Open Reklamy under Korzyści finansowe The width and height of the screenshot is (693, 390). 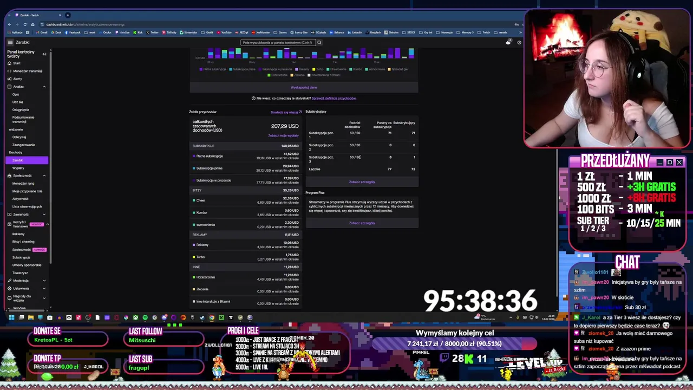pos(18,234)
